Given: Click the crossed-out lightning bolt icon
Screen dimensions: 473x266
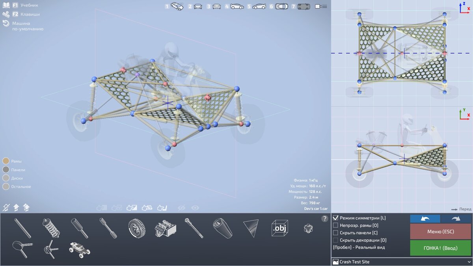Looking at the screenshot, I should click(6, 207).
